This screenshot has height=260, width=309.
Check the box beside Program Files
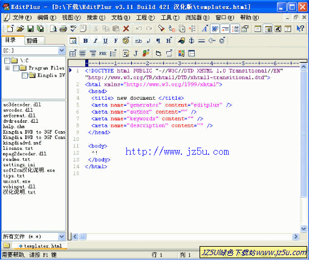pyautogui.click(x=16, y=68)
